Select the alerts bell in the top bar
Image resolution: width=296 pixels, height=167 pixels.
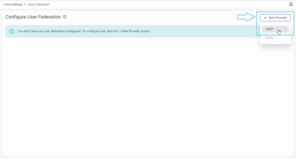point(291,4)
